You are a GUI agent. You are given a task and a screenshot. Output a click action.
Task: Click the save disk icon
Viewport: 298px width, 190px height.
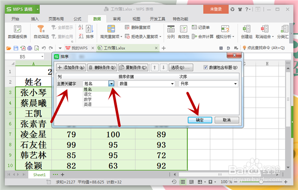click(x=16, y=48)
